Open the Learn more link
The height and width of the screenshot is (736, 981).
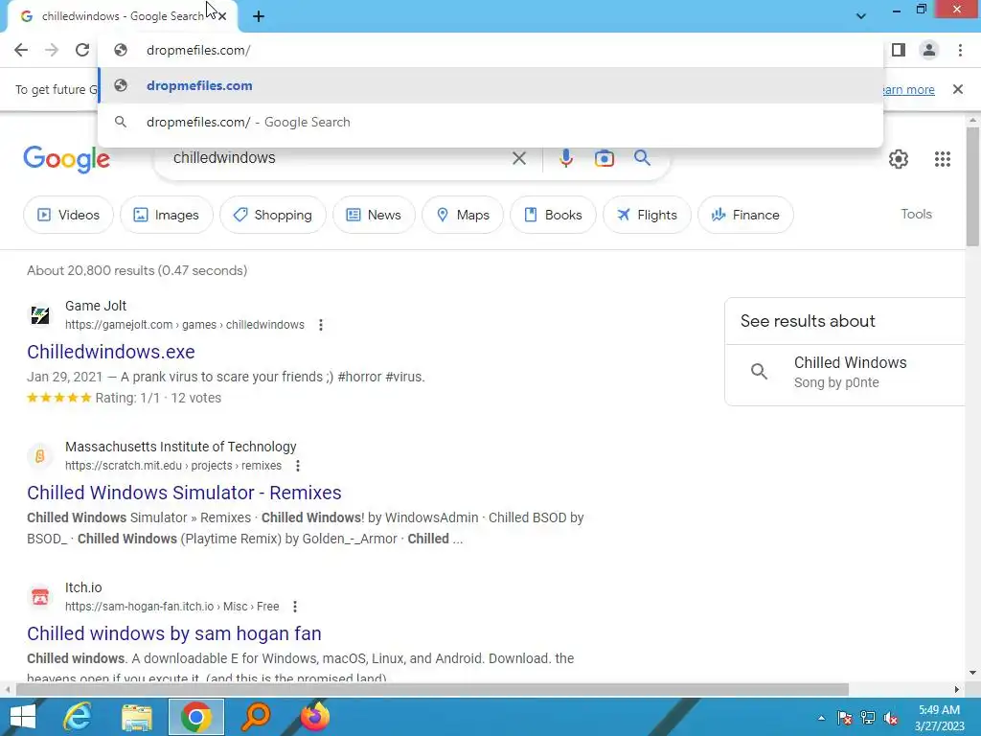click(x=908, y=89)
